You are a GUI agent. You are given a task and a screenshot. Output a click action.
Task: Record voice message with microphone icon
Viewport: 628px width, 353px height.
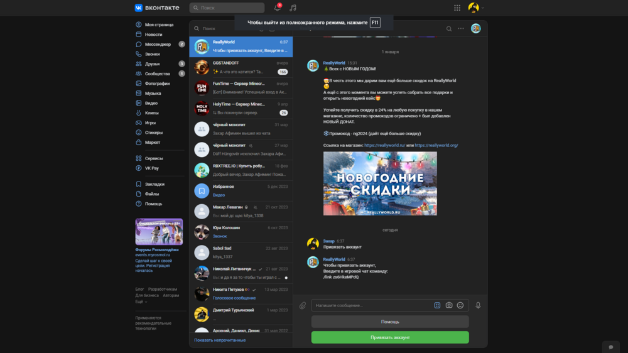[x=478, y=305]
